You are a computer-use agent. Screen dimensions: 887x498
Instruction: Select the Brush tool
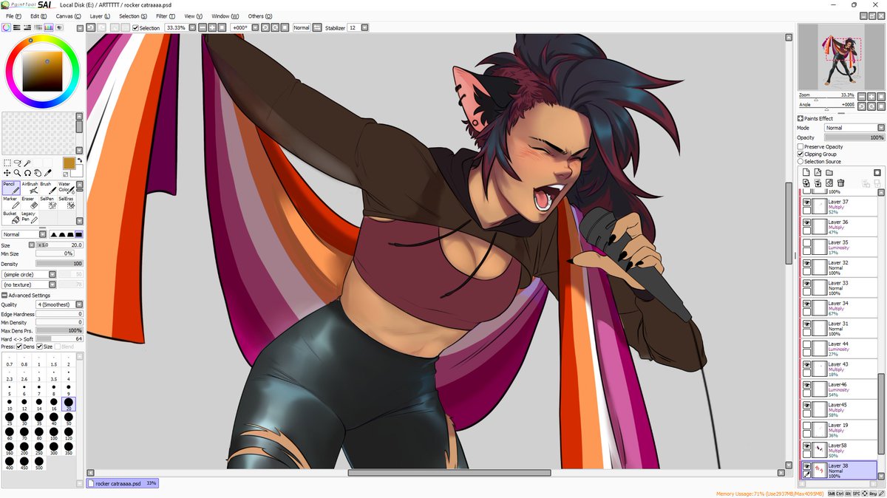tap(47, 188)
